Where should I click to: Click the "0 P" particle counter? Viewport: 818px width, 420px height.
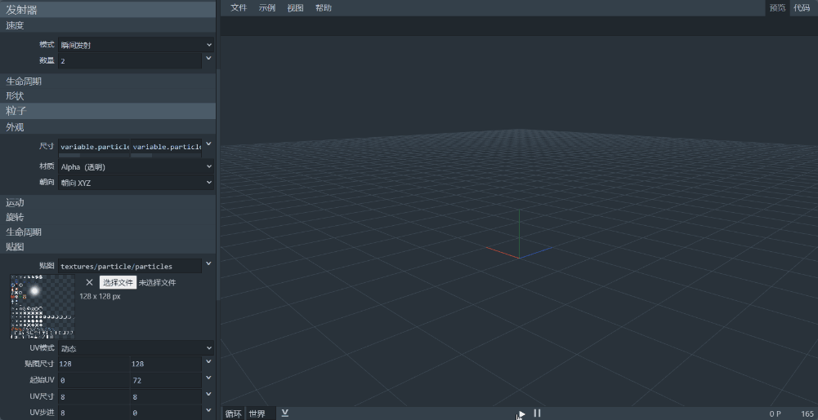776,413
